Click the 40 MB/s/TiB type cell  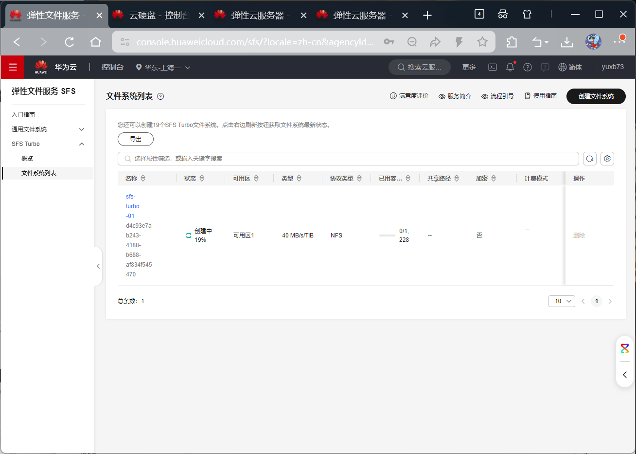click(298, 236)
